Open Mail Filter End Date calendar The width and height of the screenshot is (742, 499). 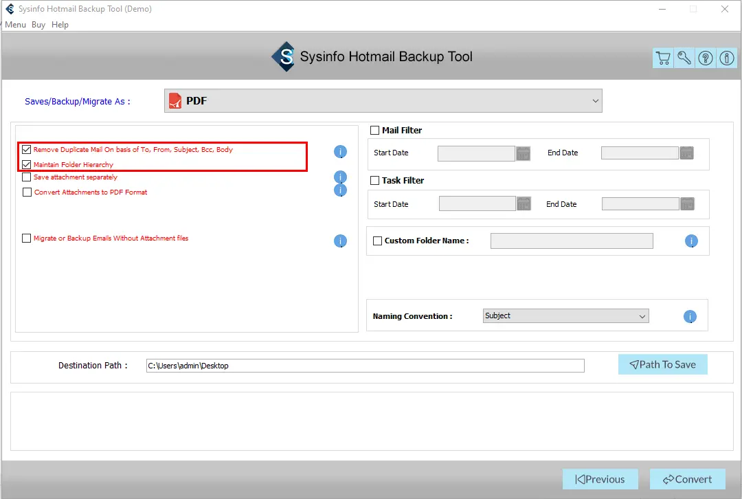tap(686, 153)
